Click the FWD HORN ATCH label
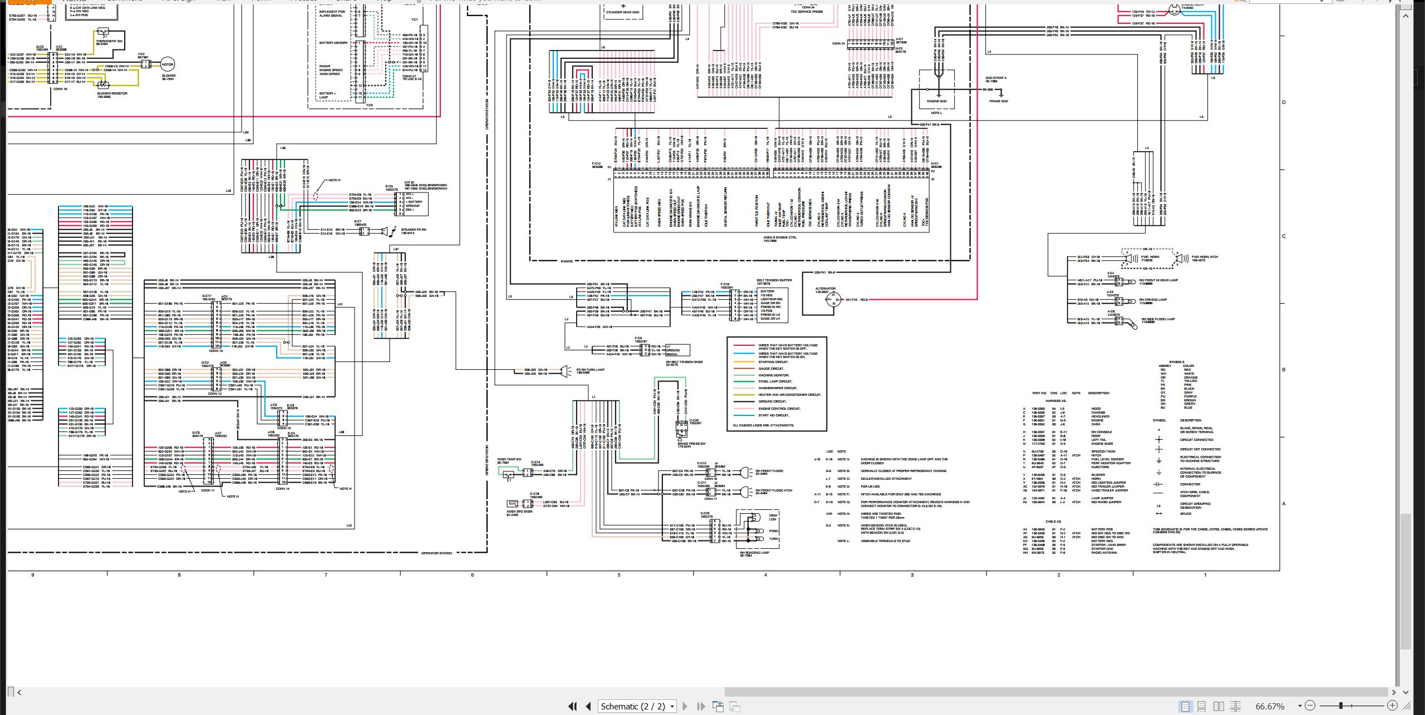 (x=1205, y=257)
